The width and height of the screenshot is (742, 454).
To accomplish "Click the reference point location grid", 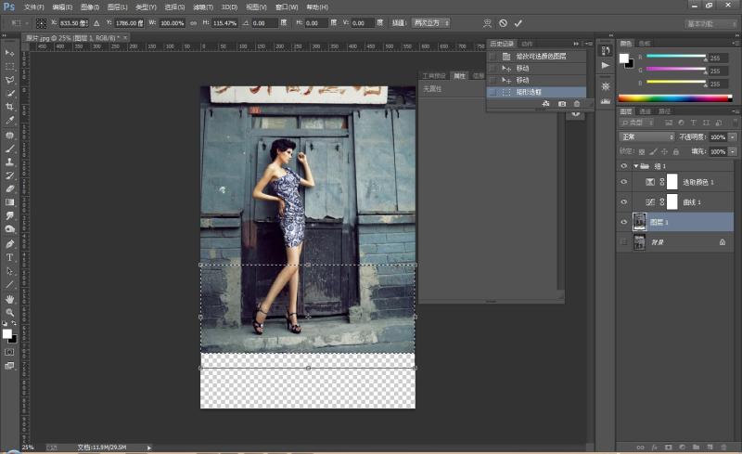I will [41, 23].
